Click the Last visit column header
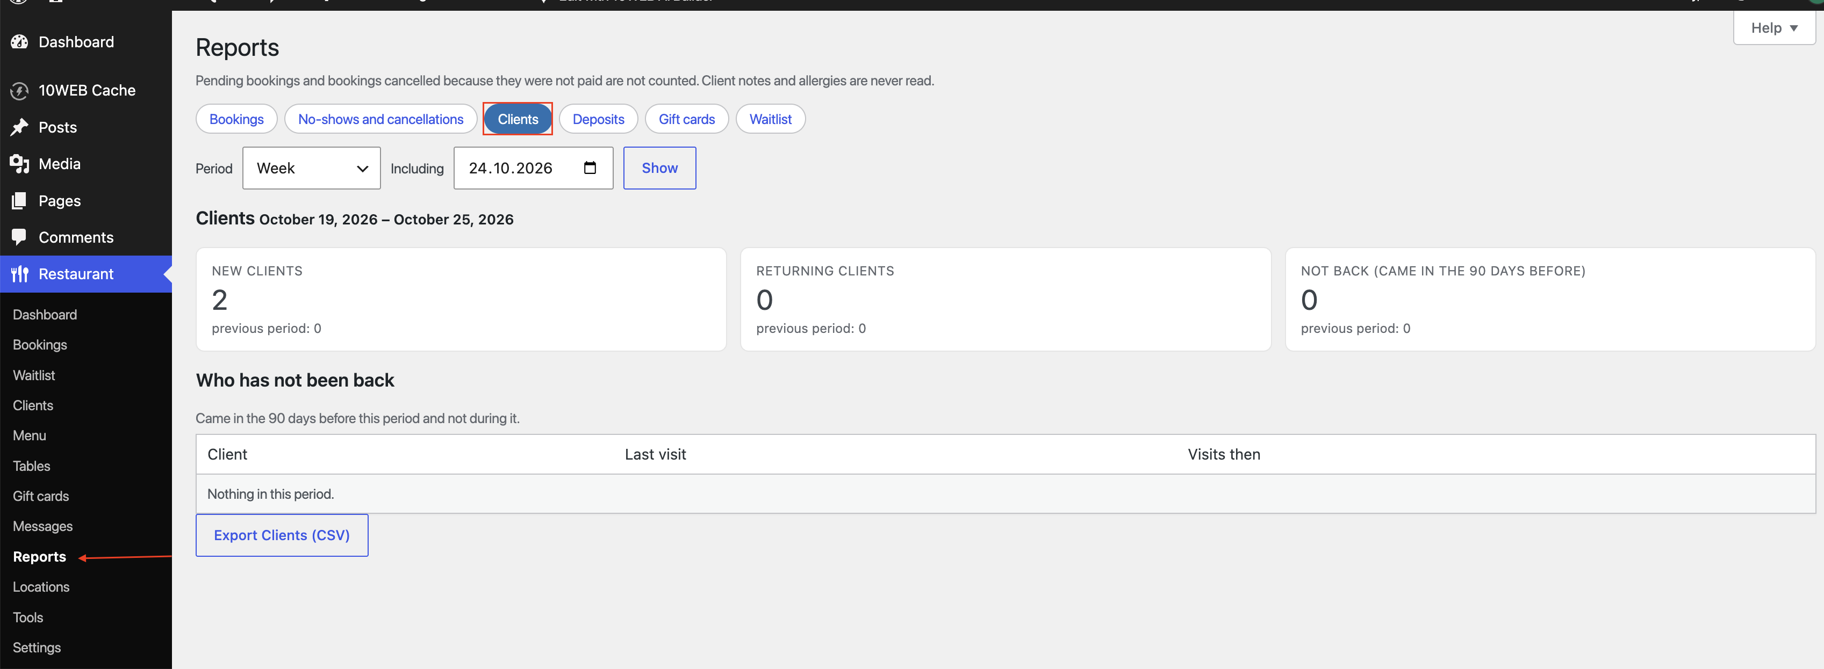 point(655,455)
